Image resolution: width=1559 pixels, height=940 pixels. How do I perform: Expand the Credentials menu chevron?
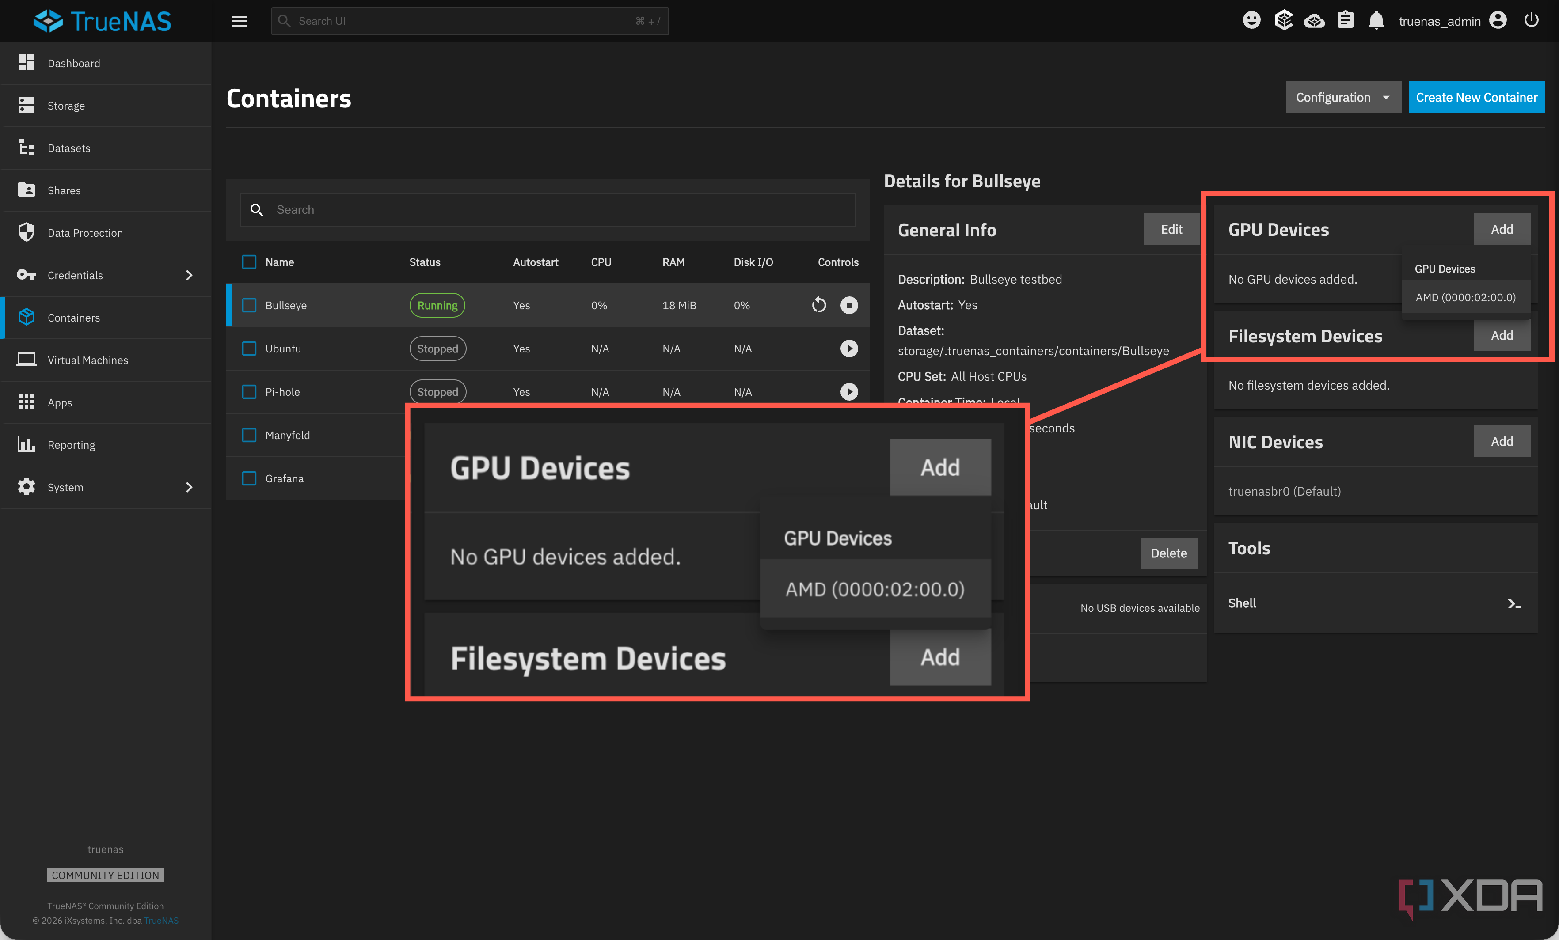pos(189,275)
